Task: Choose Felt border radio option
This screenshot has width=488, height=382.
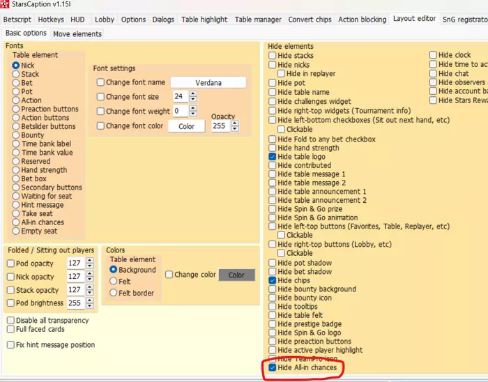Action: (x=113, y=293)
